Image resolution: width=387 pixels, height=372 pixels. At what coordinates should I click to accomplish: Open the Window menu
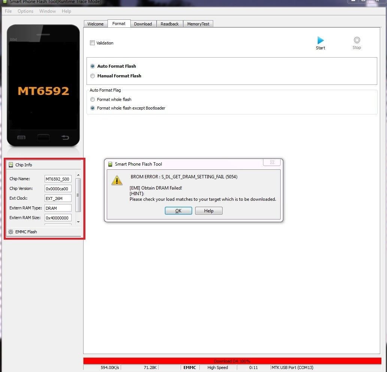pos(47,11)
